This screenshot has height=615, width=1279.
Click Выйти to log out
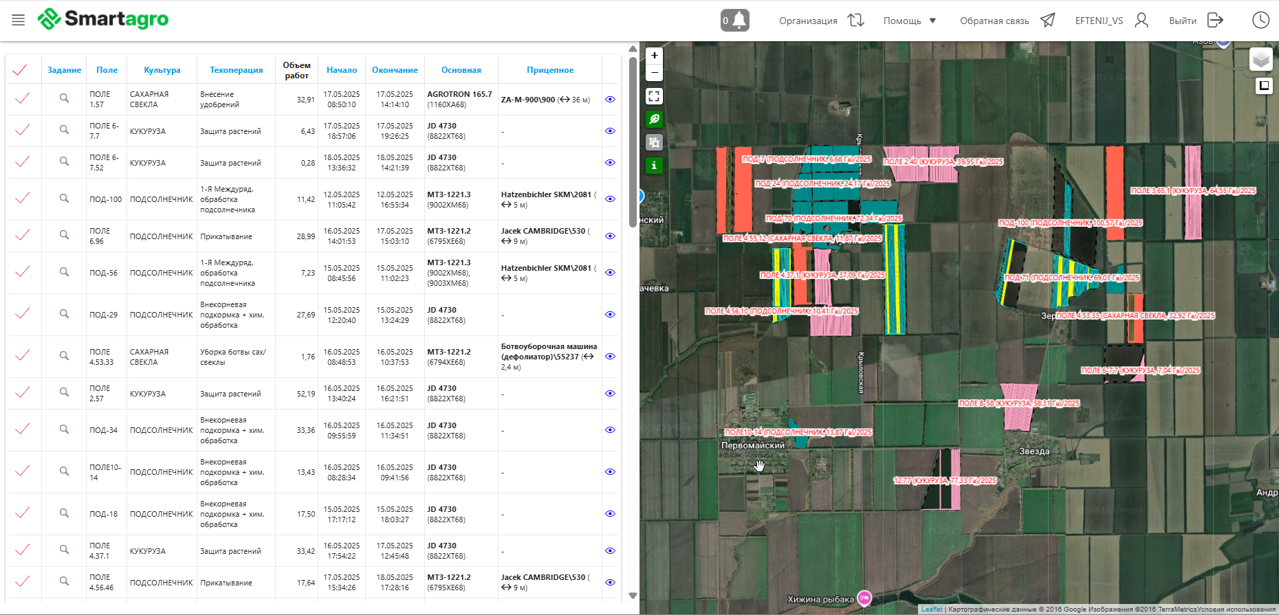(x=1196, y=21)
